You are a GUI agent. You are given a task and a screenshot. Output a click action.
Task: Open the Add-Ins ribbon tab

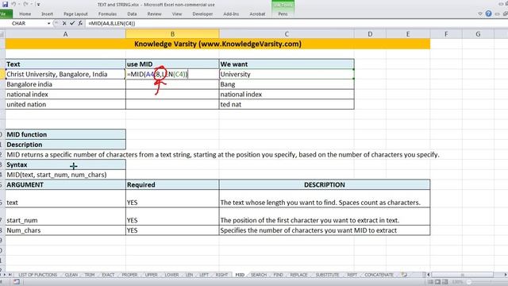point(231,14)
